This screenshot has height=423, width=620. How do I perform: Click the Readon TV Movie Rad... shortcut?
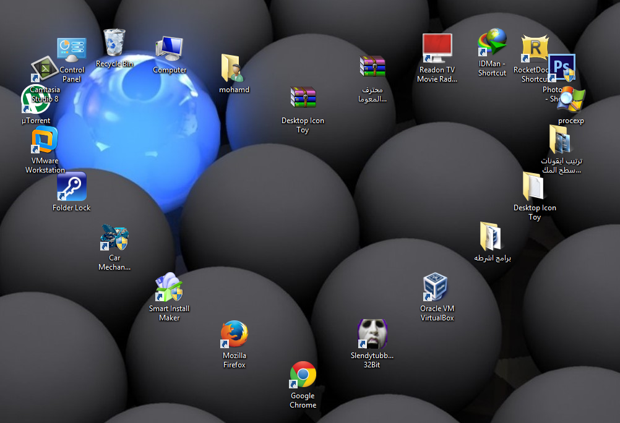click(437, 48)
